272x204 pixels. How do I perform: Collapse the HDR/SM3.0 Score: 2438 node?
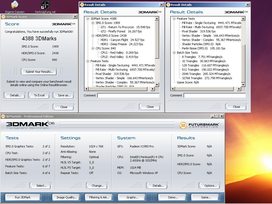[x=93, y=36]
